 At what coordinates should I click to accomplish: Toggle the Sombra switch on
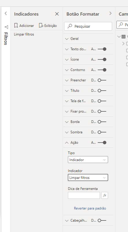point(102,132)
